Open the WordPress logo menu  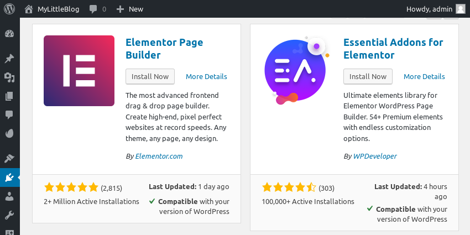(9, 9)
